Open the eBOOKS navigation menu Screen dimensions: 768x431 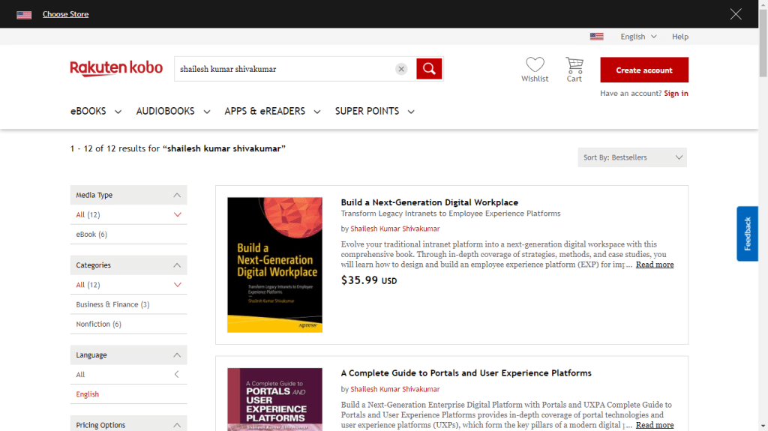pos(96,111)
